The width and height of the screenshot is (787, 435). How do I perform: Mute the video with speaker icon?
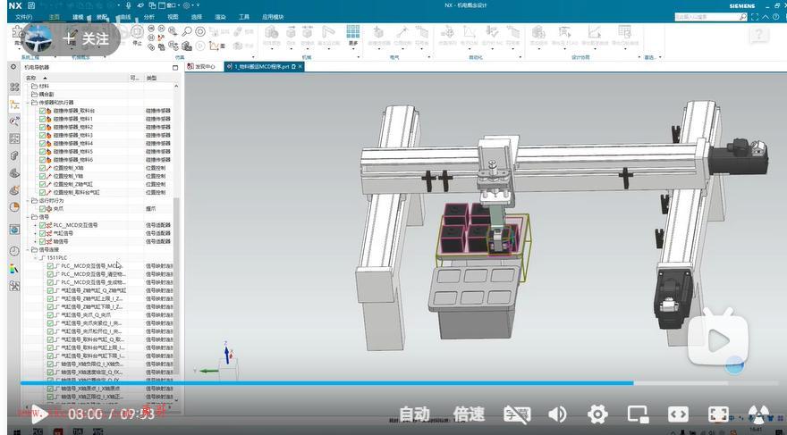(557, 414)
